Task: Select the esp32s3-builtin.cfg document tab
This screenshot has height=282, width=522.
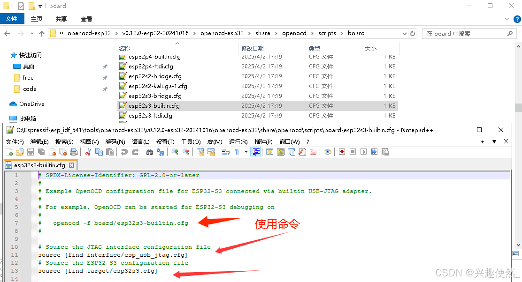Action: (x=39, y=165)
